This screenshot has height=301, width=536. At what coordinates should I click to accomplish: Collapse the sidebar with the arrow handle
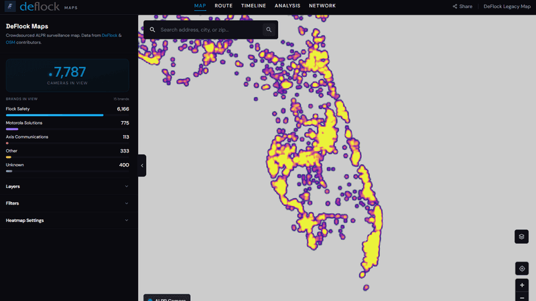[x=142, y=165]
